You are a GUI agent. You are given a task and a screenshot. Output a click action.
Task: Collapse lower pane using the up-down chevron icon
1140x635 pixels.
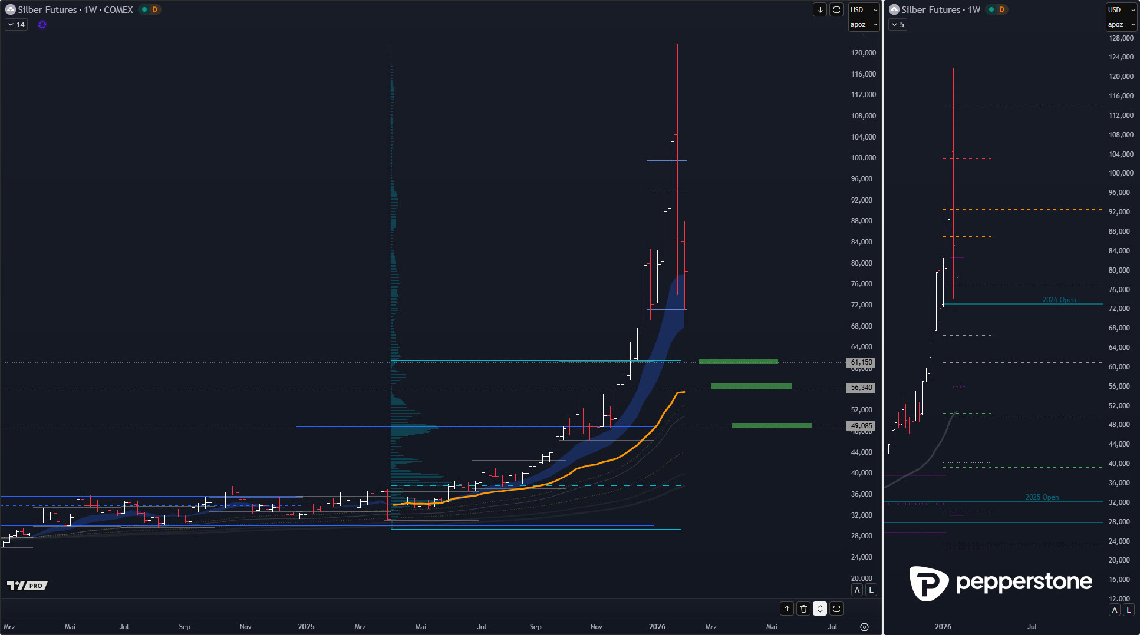pos(820,608)
